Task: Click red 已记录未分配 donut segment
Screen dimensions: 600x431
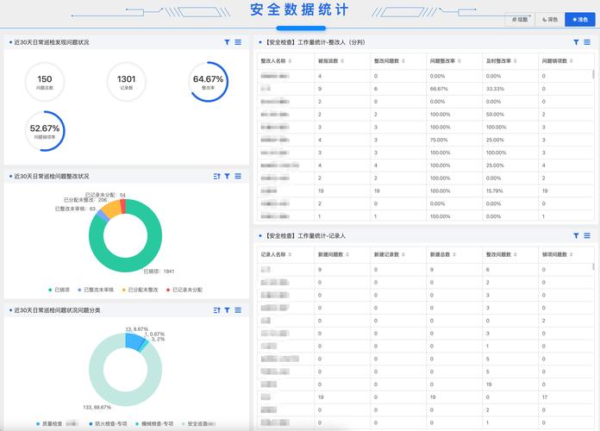Action: point(122,206)
